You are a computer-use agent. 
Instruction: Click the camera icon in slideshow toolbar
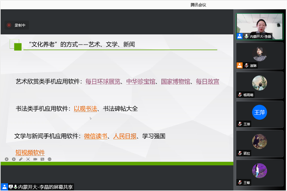35,159
